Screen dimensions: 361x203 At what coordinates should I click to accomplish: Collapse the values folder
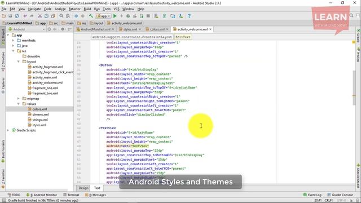pyautogui.click(x=19, y=104)
